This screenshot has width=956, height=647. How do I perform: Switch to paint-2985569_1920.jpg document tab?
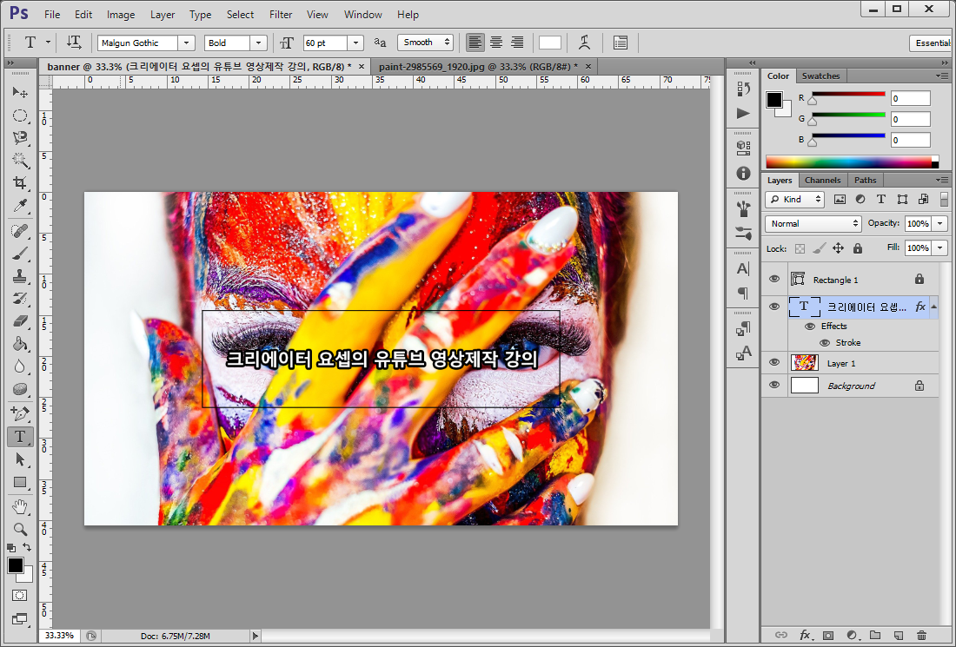point(478,67)
